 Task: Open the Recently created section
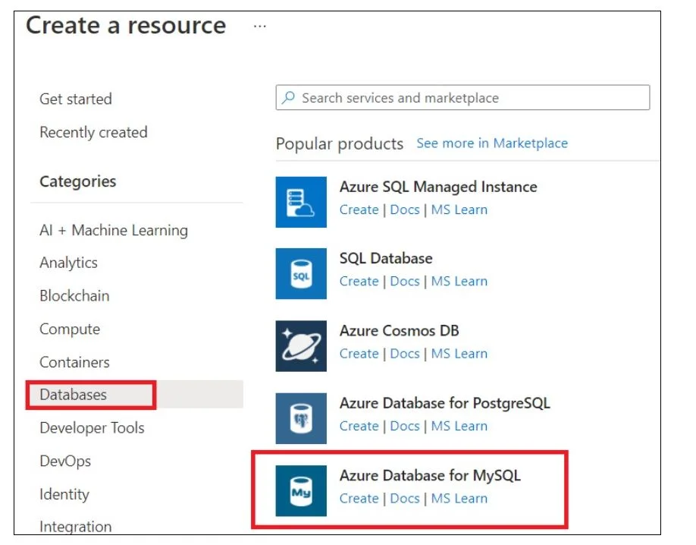point(93,132)
